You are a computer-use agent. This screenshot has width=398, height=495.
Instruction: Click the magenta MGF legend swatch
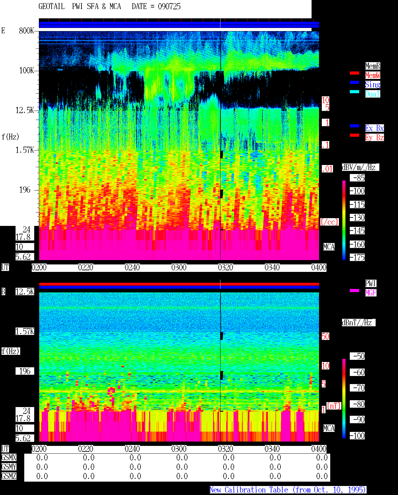pyautogui.click(x=354, y=291)
